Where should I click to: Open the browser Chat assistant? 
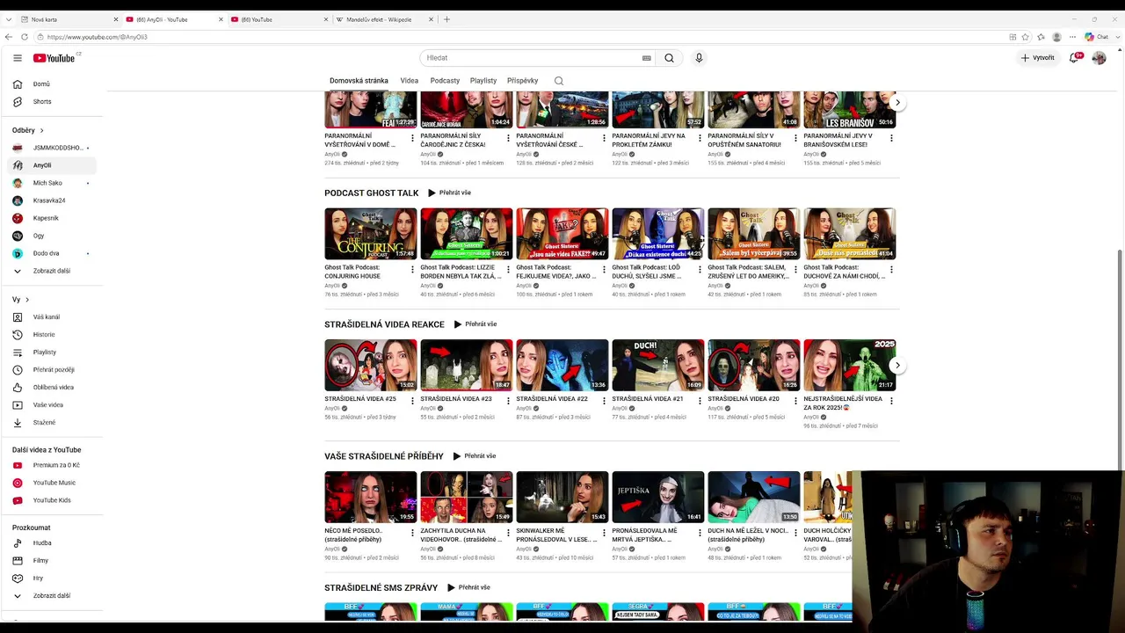[x=1097, y=37]
